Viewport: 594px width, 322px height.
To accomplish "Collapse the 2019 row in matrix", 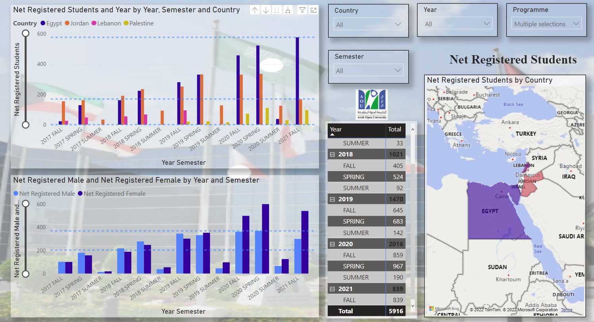I will [x=333, y=199].
